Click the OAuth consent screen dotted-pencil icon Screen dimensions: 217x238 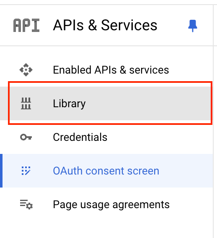pos(26,171)
